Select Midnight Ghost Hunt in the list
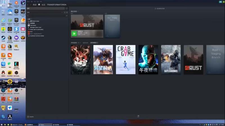Image resolution: width=225 pixels, height=126 pixels. tap(35, 27)
